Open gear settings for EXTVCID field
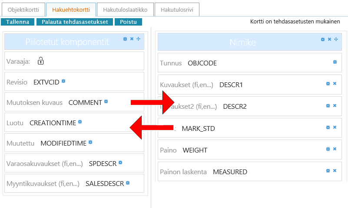This screenshot has height=208, width=348. click(x=63, y=81)
